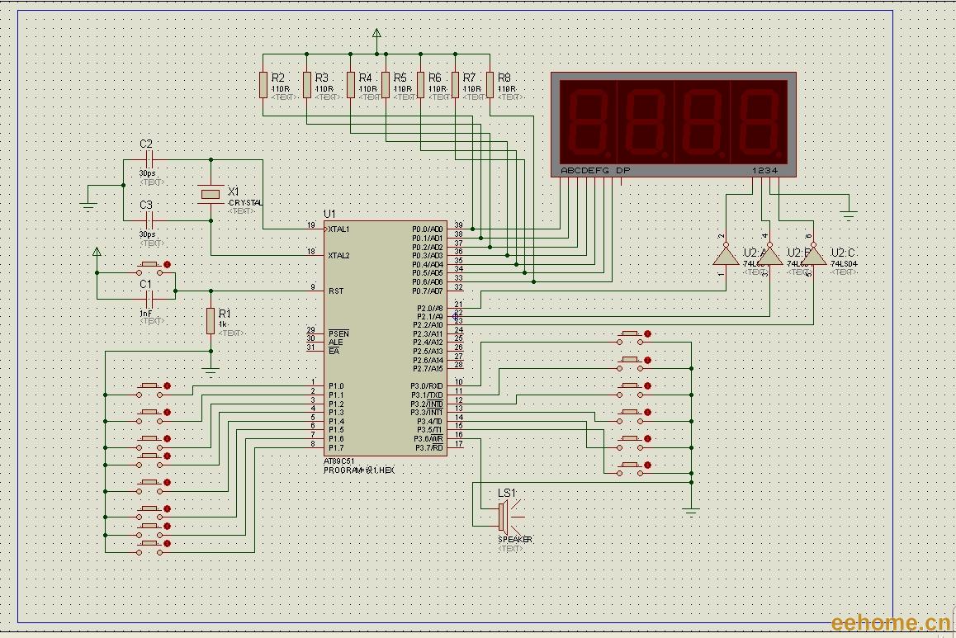Select the R5 resistor symbol
The width and height of the screenshot is (956, 638).
coord(386,85)
